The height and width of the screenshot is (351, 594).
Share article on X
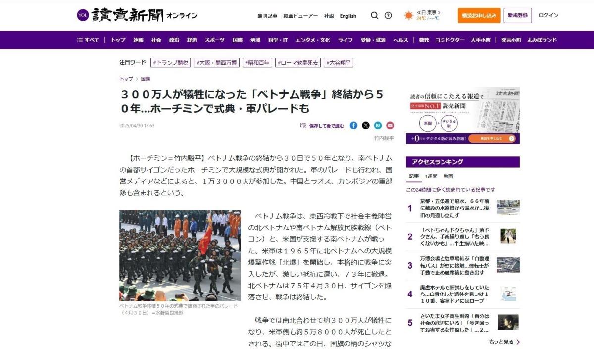(366, 125)
